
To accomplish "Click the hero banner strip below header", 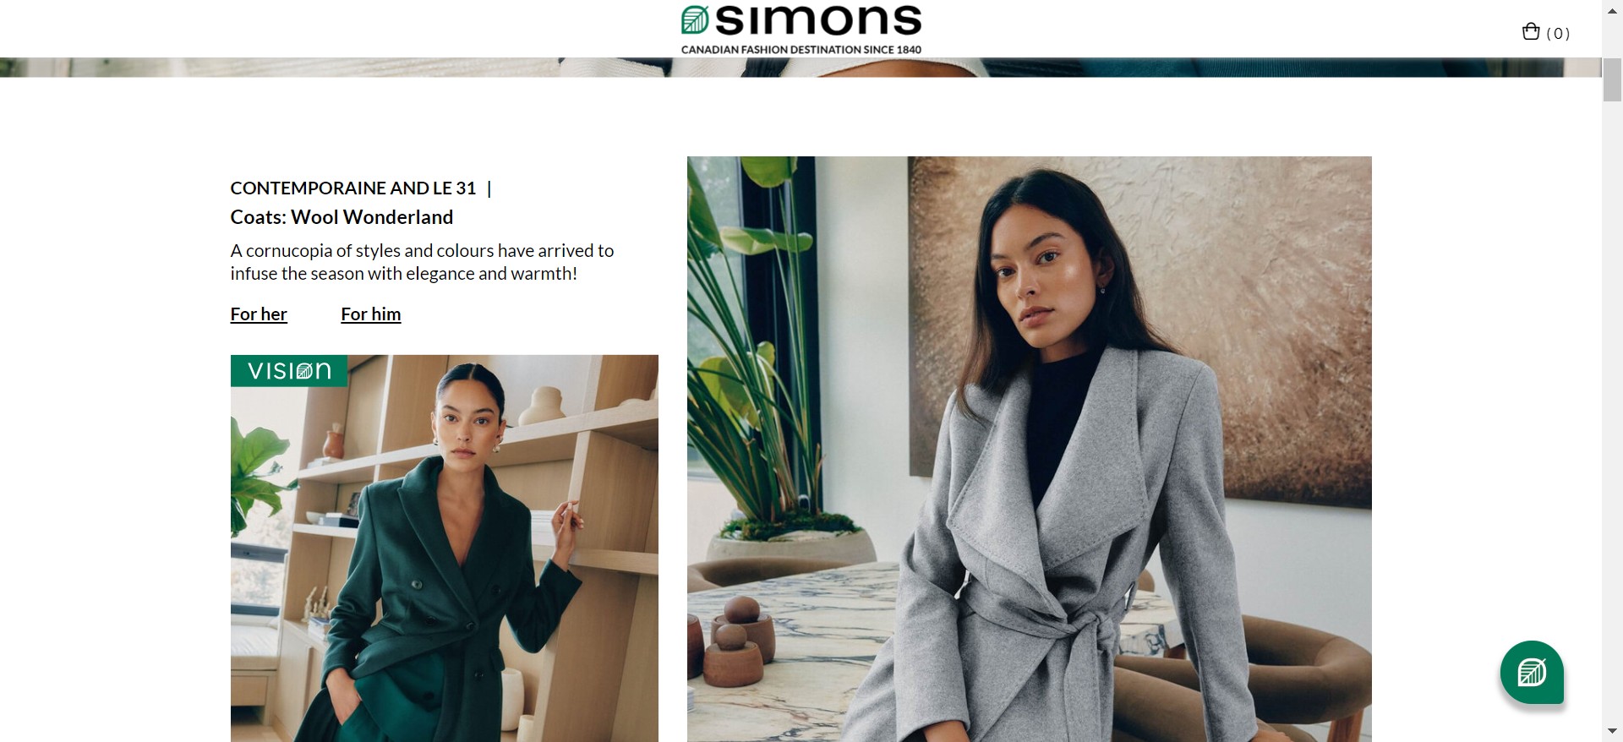I will pos(801,68).
